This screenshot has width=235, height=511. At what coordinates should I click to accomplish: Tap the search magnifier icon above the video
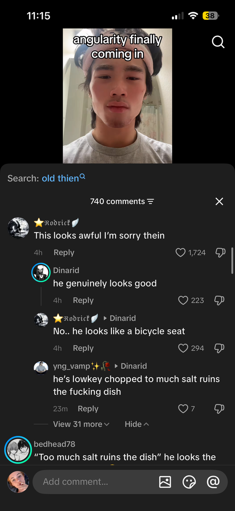point(218,42)
